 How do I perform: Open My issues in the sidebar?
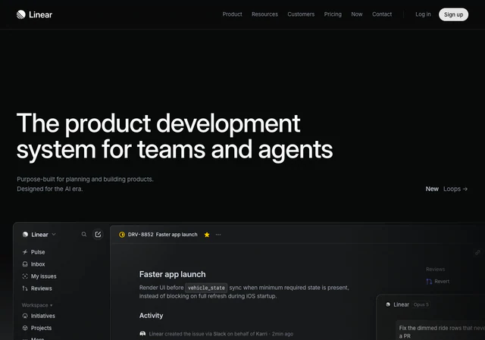coord(39,276)
